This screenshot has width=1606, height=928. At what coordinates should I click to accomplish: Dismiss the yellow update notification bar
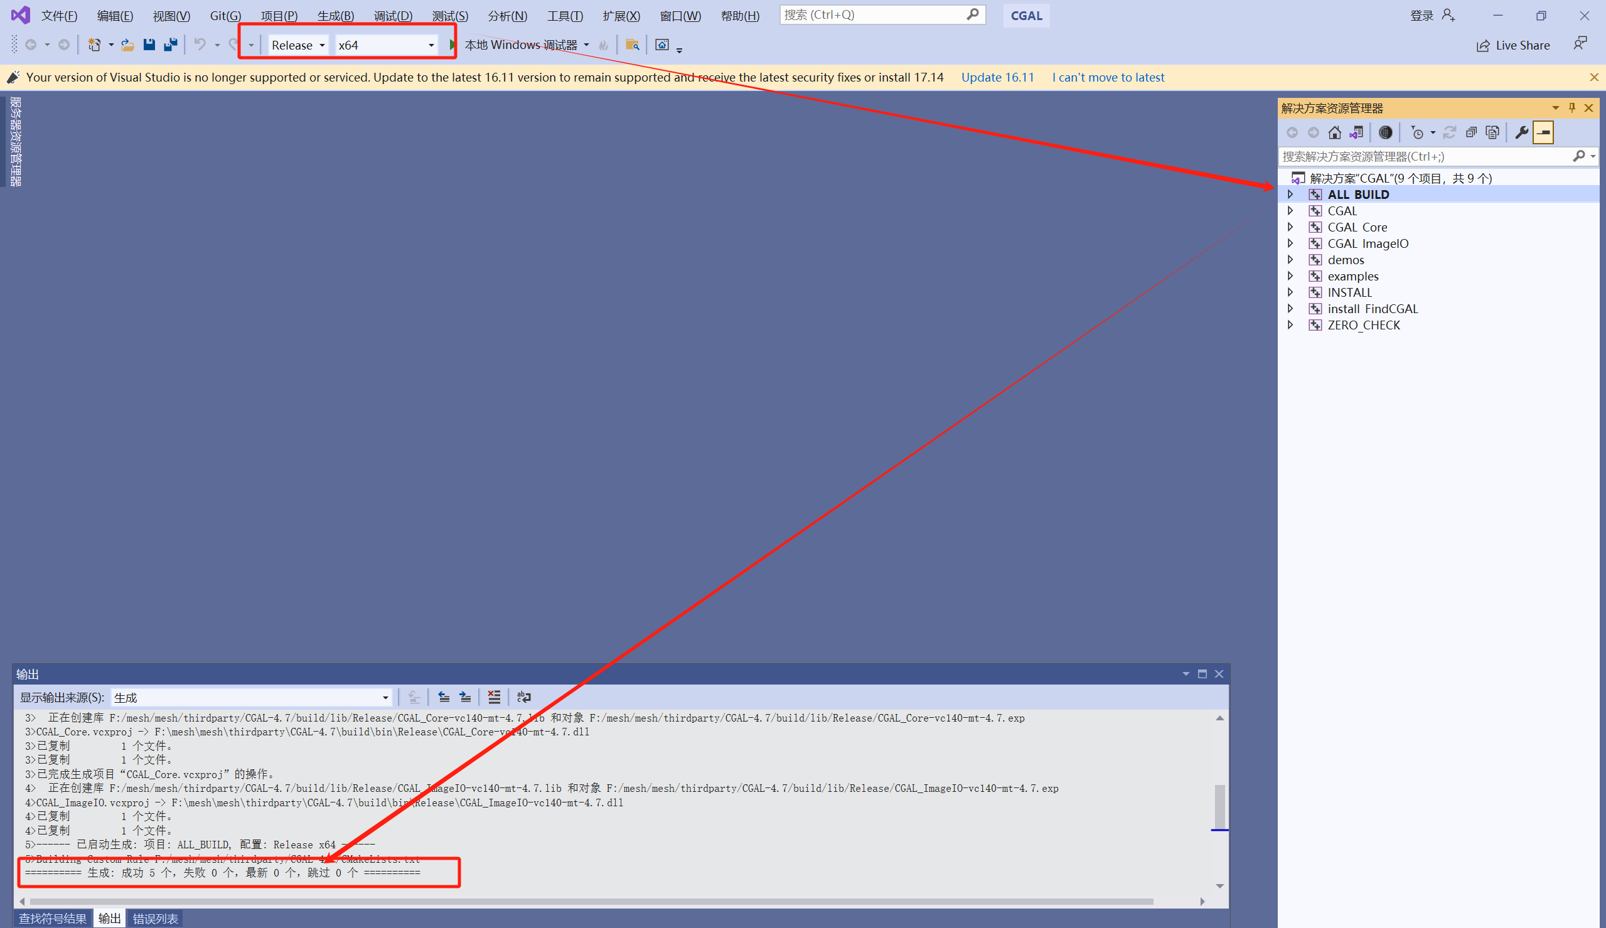point(1594,77)
